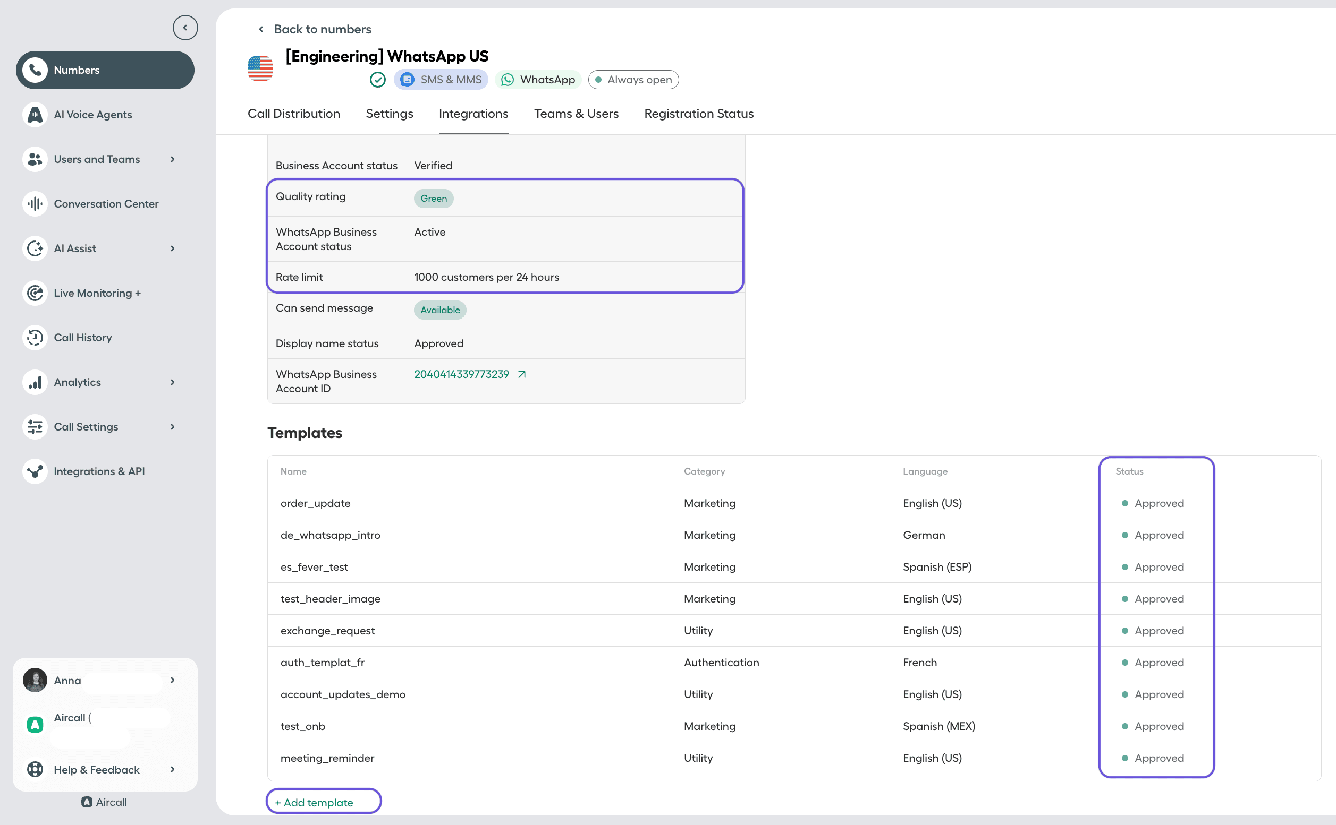
Task: Open AI Voice Agents from the sidebar
Action: [x=92, y=115]
